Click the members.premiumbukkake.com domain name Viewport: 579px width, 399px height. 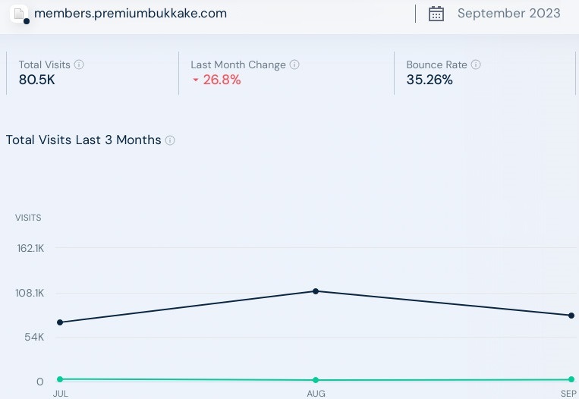point(131,14)
